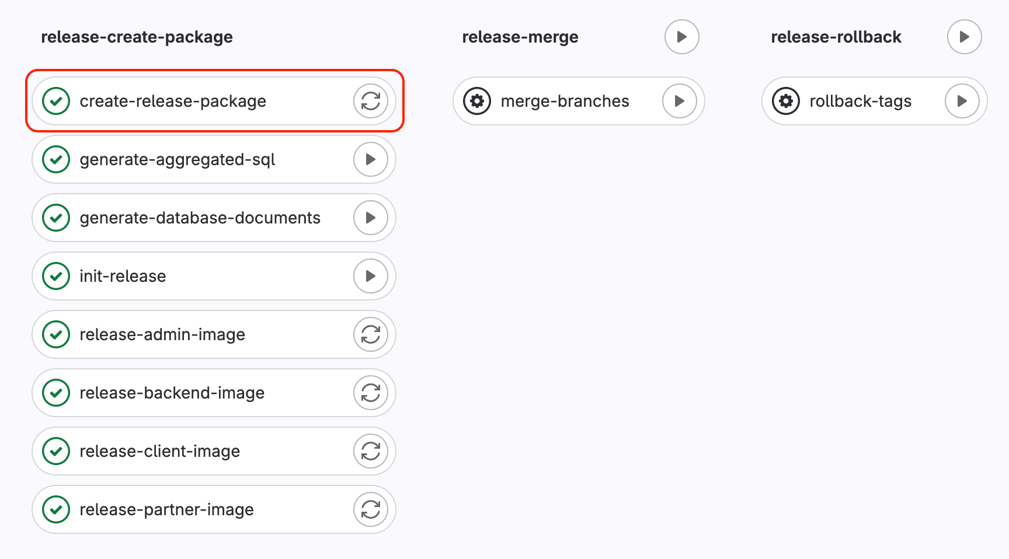Play all jobs in release-merge stage
The width and height of the screenshot is (1009, 559).
[681, 37]
